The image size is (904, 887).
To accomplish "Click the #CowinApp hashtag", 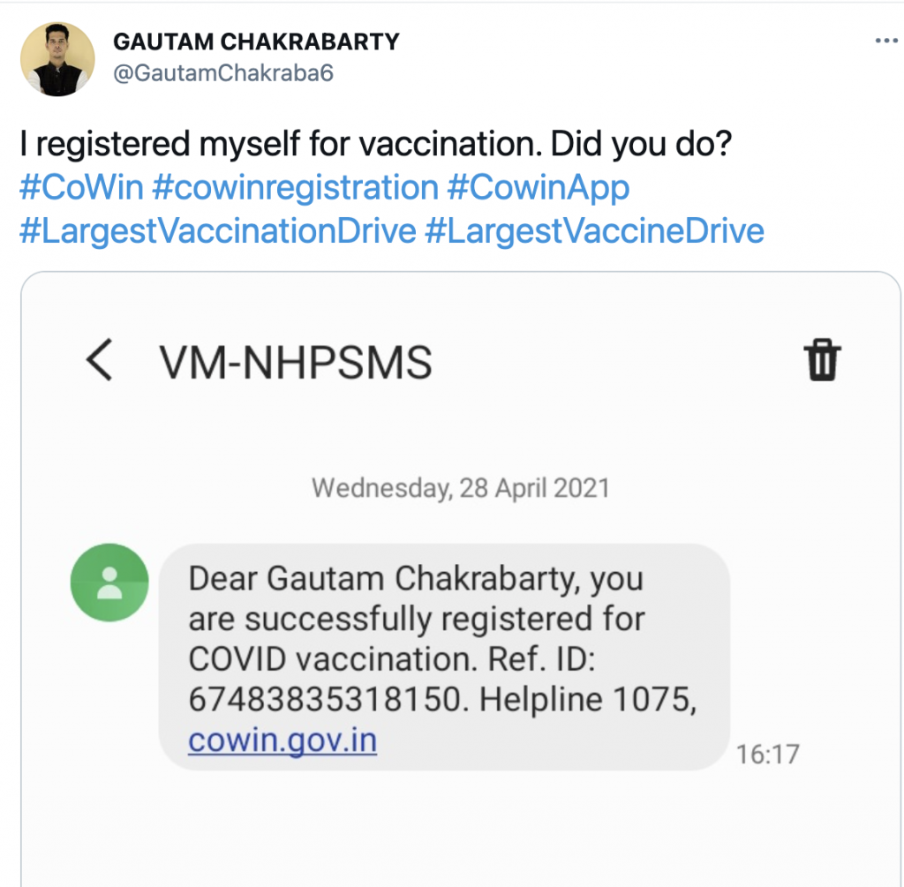I will (x=539, y=188).
